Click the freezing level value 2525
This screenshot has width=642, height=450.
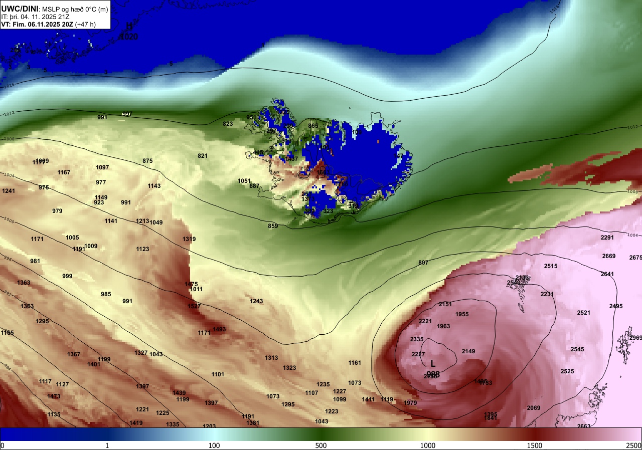coord(567,371)
